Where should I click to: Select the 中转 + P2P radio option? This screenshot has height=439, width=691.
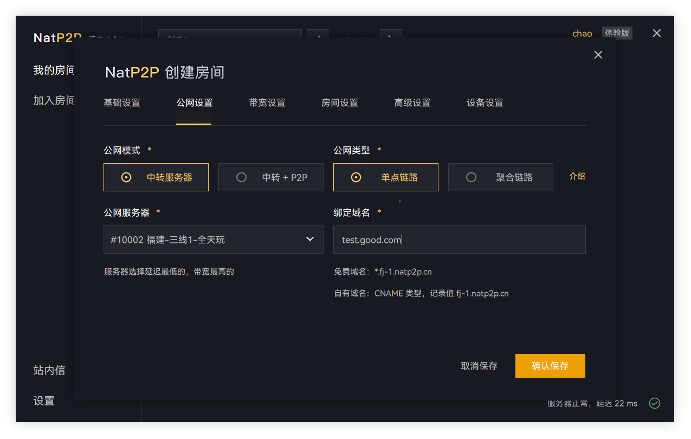pyautogui.click(x=271, y=177)
